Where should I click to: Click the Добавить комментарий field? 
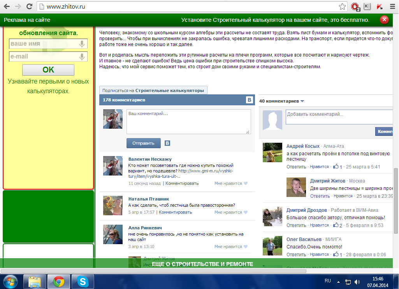[339, 117]
